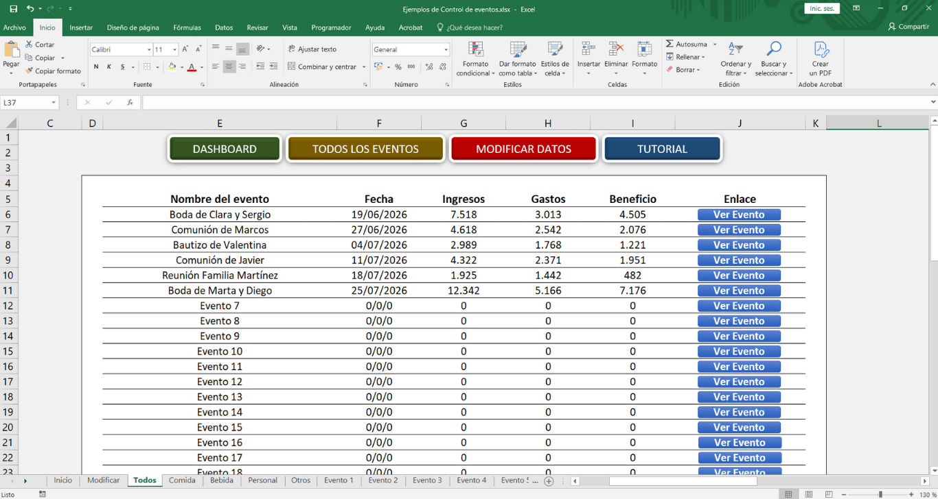Open the Fórmulas ribbon tab
Screen dimensions: 938x499
coord(187,27)
